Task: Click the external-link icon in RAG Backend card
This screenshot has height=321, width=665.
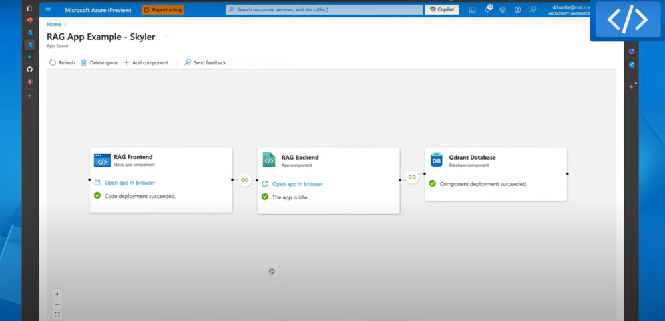Action: (265, 184)
